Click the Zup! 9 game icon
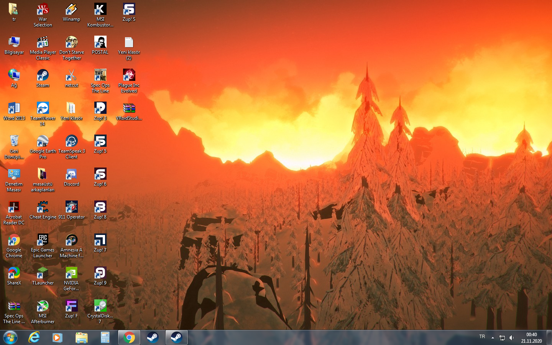The width and height of the screenshot is (552, 345). (100, 276)
